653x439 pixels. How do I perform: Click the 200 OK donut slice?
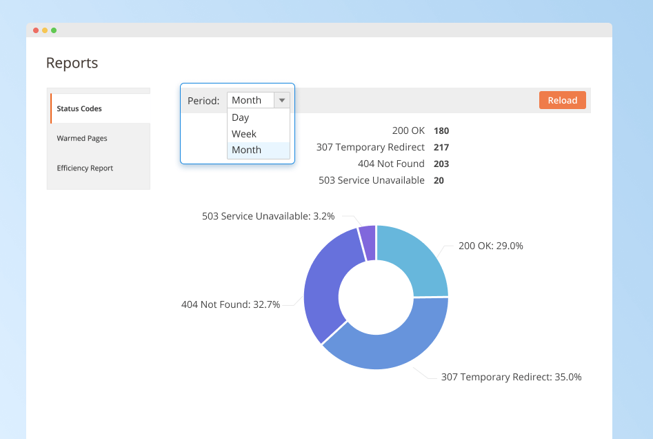(x=417, y=262)
